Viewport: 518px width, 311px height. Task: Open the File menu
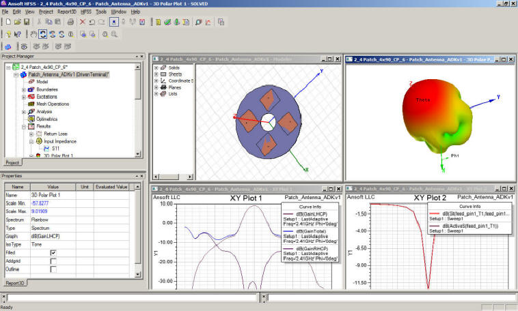click(5, 12)
